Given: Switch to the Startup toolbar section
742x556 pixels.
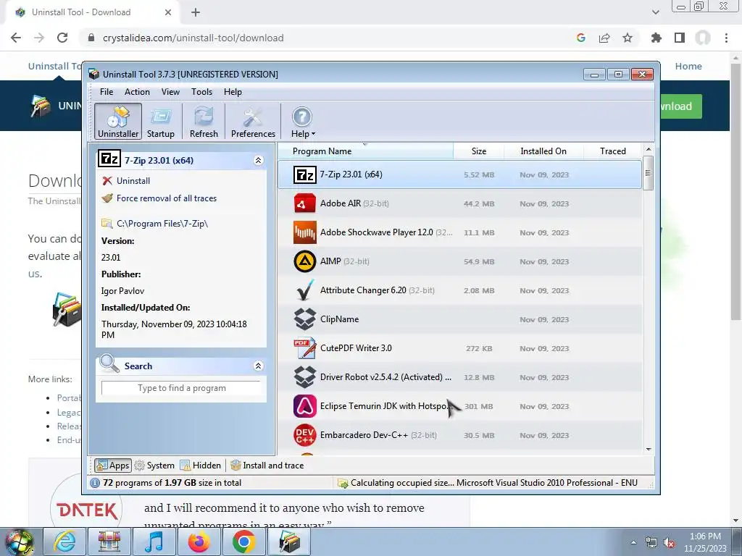Looking at the screenshot, I should (x=160, y=122).
